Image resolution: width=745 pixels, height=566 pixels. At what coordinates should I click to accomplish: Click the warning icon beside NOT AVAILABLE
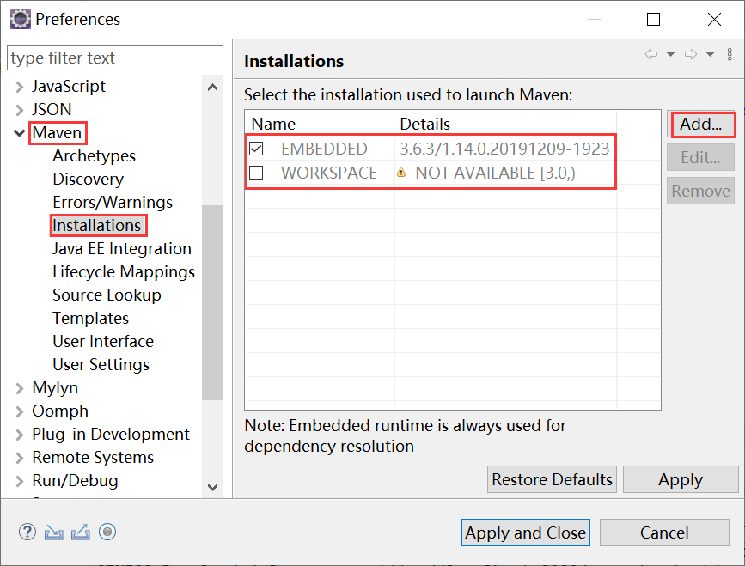coord(401,173)
